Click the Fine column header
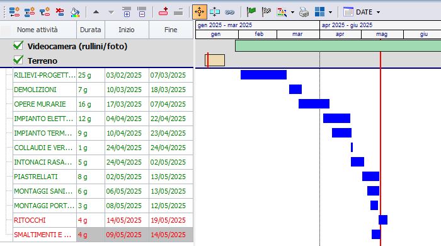Screen dimensions: 441x246 [x=171, y=30]
